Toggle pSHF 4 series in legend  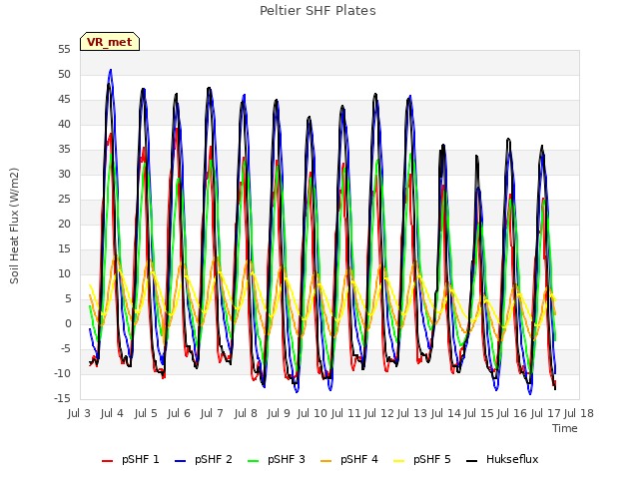[x=349, y=459]
